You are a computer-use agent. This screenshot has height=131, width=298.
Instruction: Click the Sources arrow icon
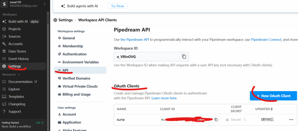coord(4,36)
